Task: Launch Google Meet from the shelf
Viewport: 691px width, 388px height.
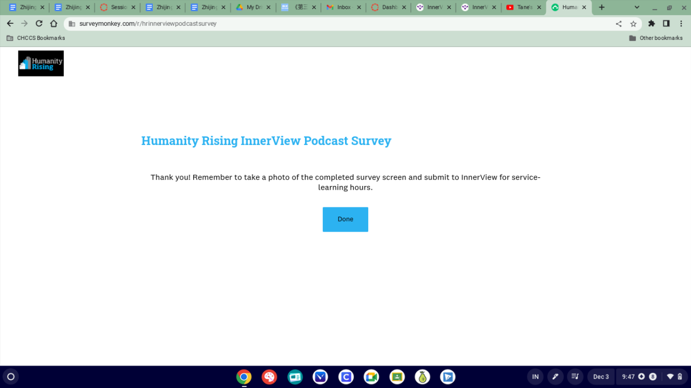Action: pyautogui.click(x=371, y=377)
